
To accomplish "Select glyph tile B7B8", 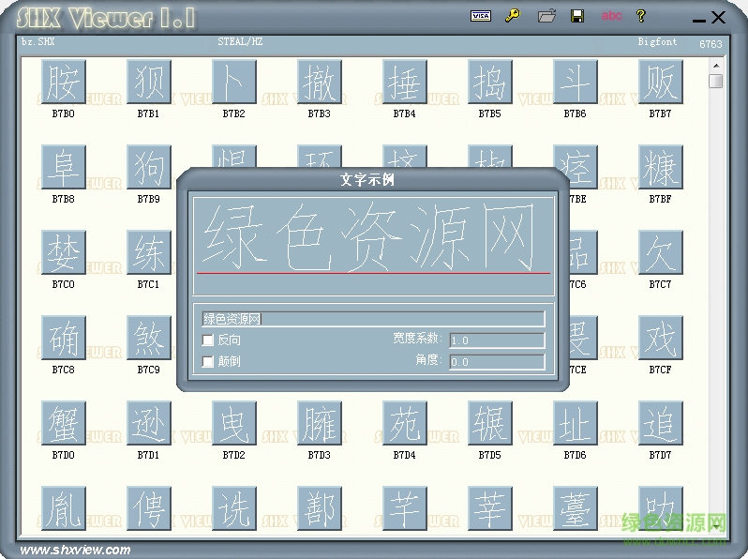I will pos(64,167).
